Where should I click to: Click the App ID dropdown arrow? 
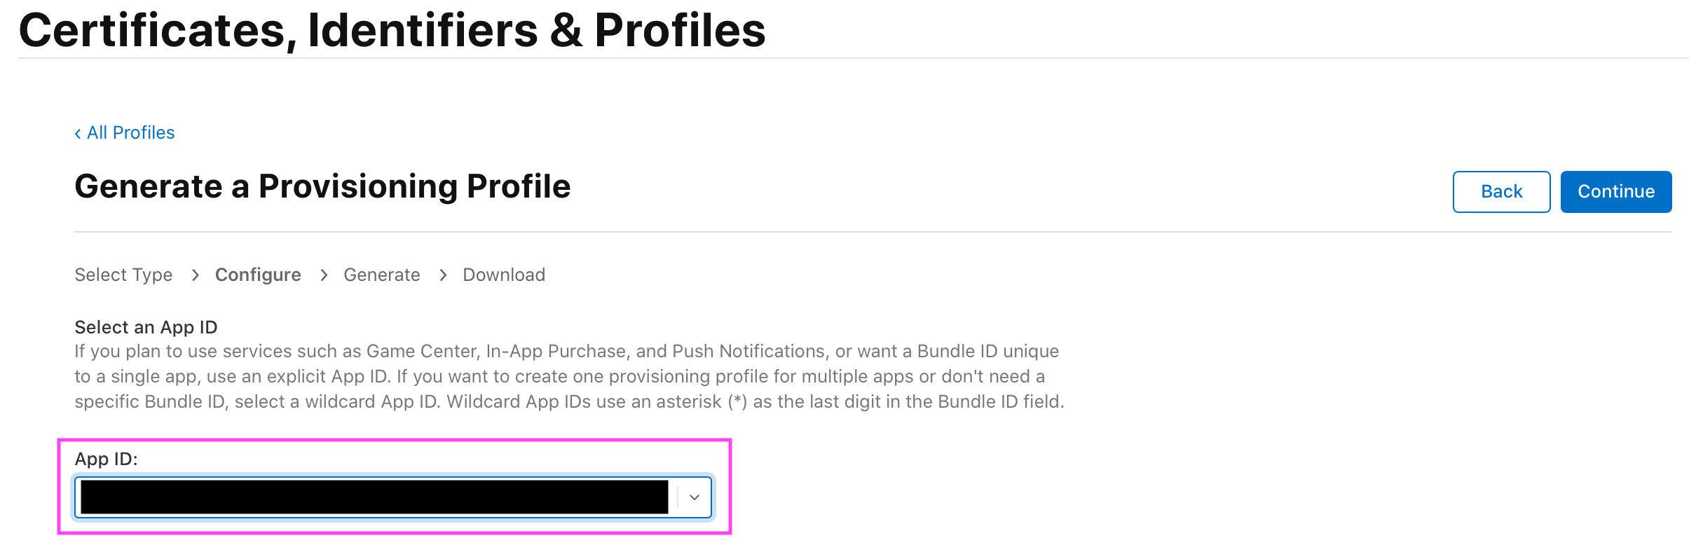[694, 497]
